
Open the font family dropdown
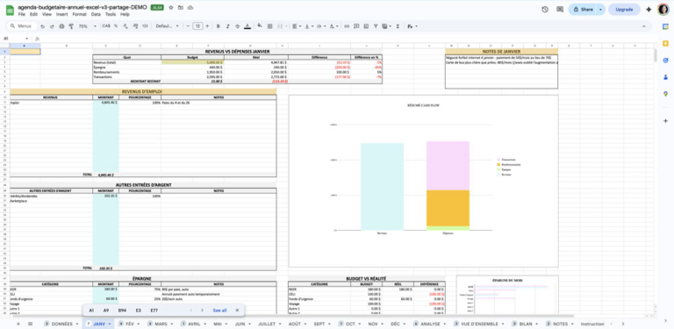pos(168,26)
